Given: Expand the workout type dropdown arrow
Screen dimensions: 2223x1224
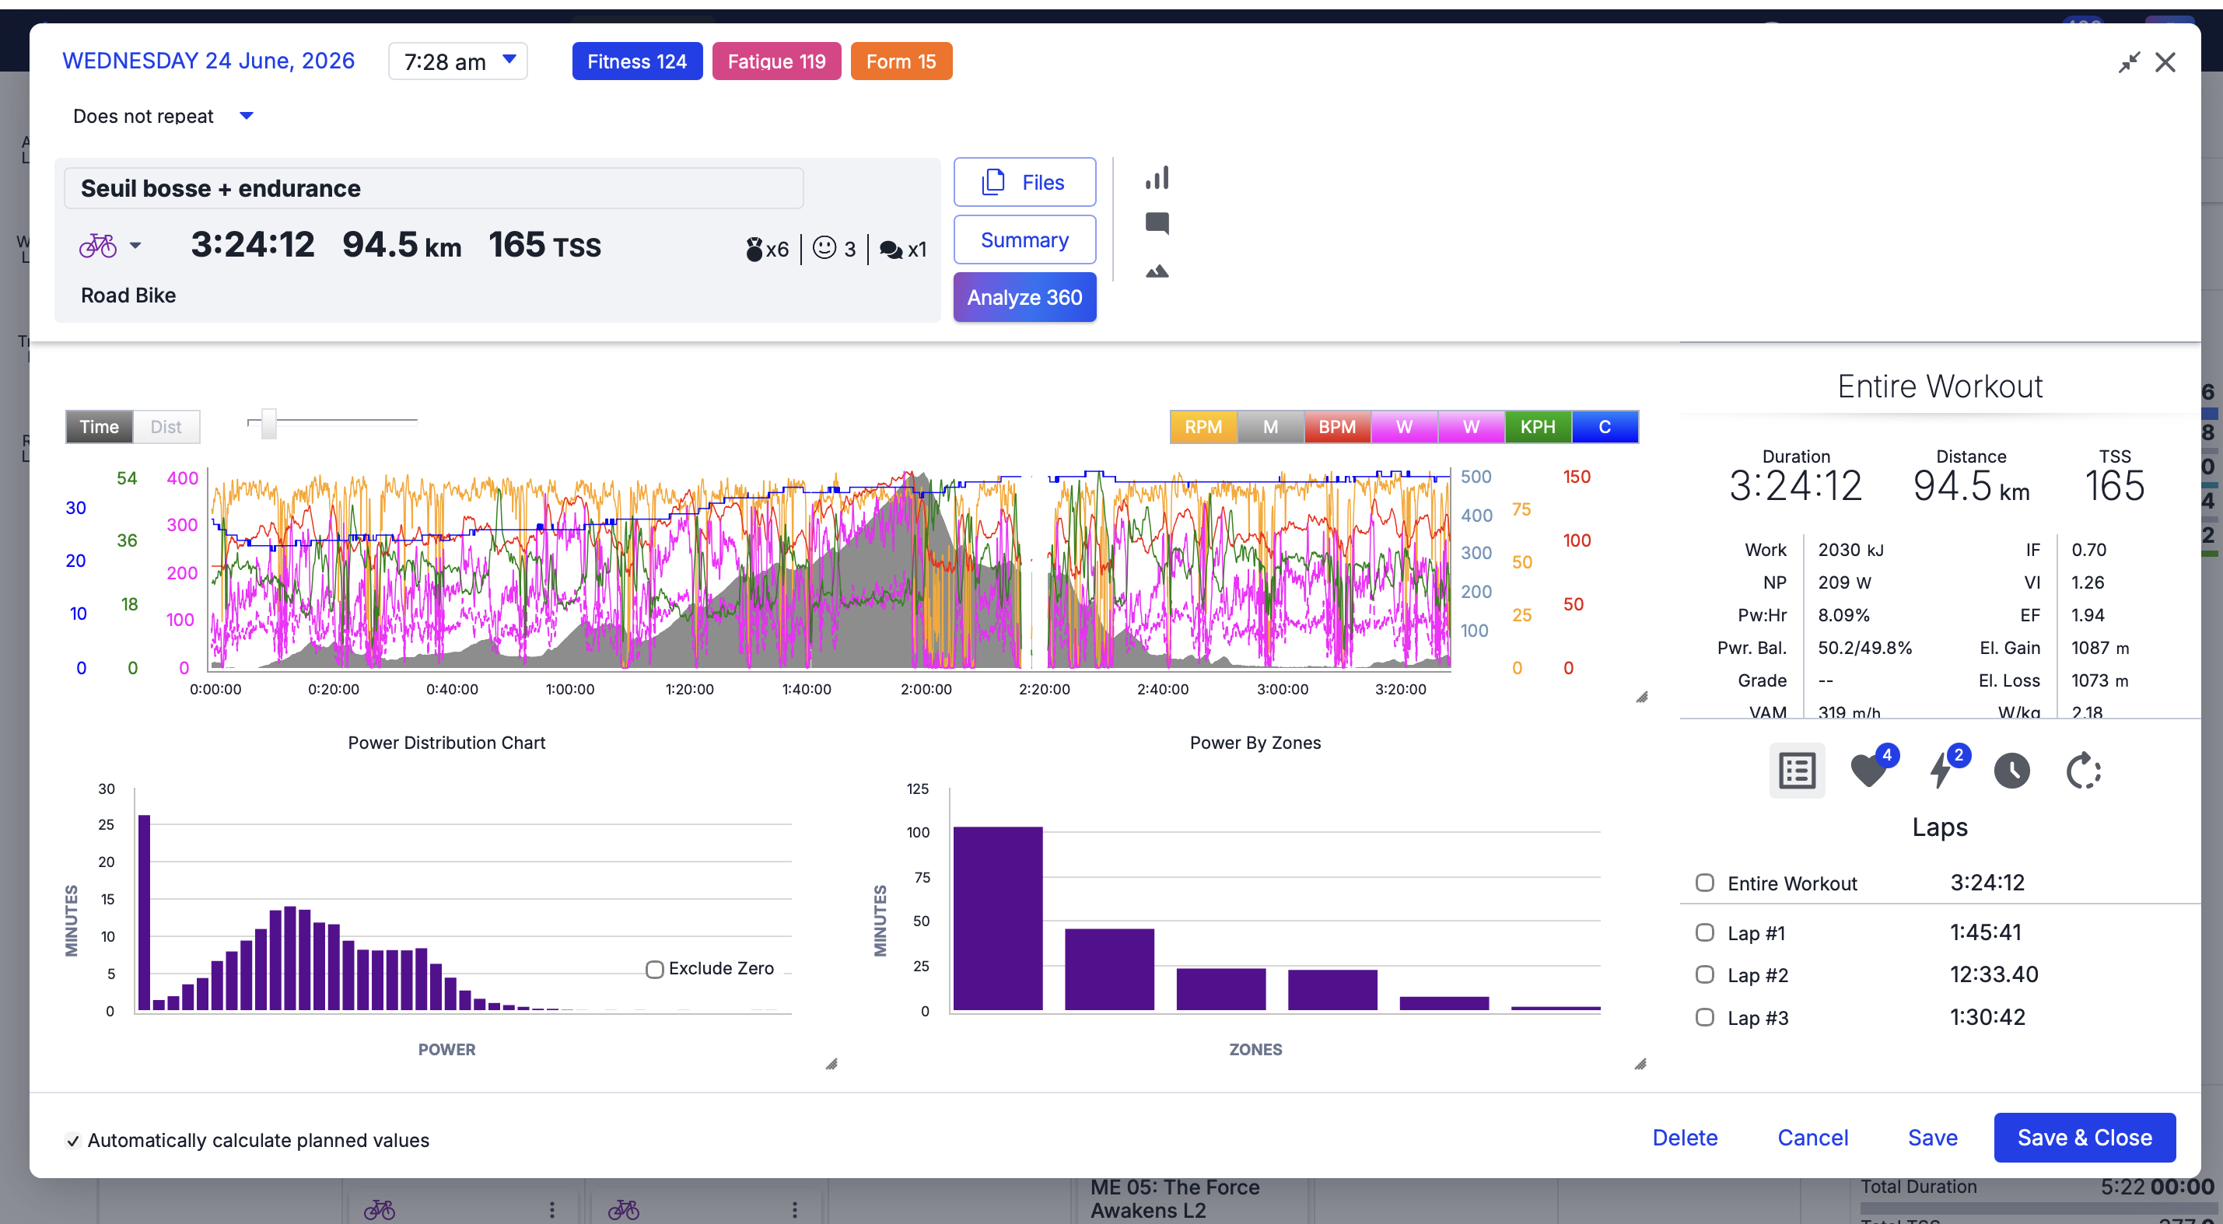Looking at the screenshot, I should tap(135, 246).
